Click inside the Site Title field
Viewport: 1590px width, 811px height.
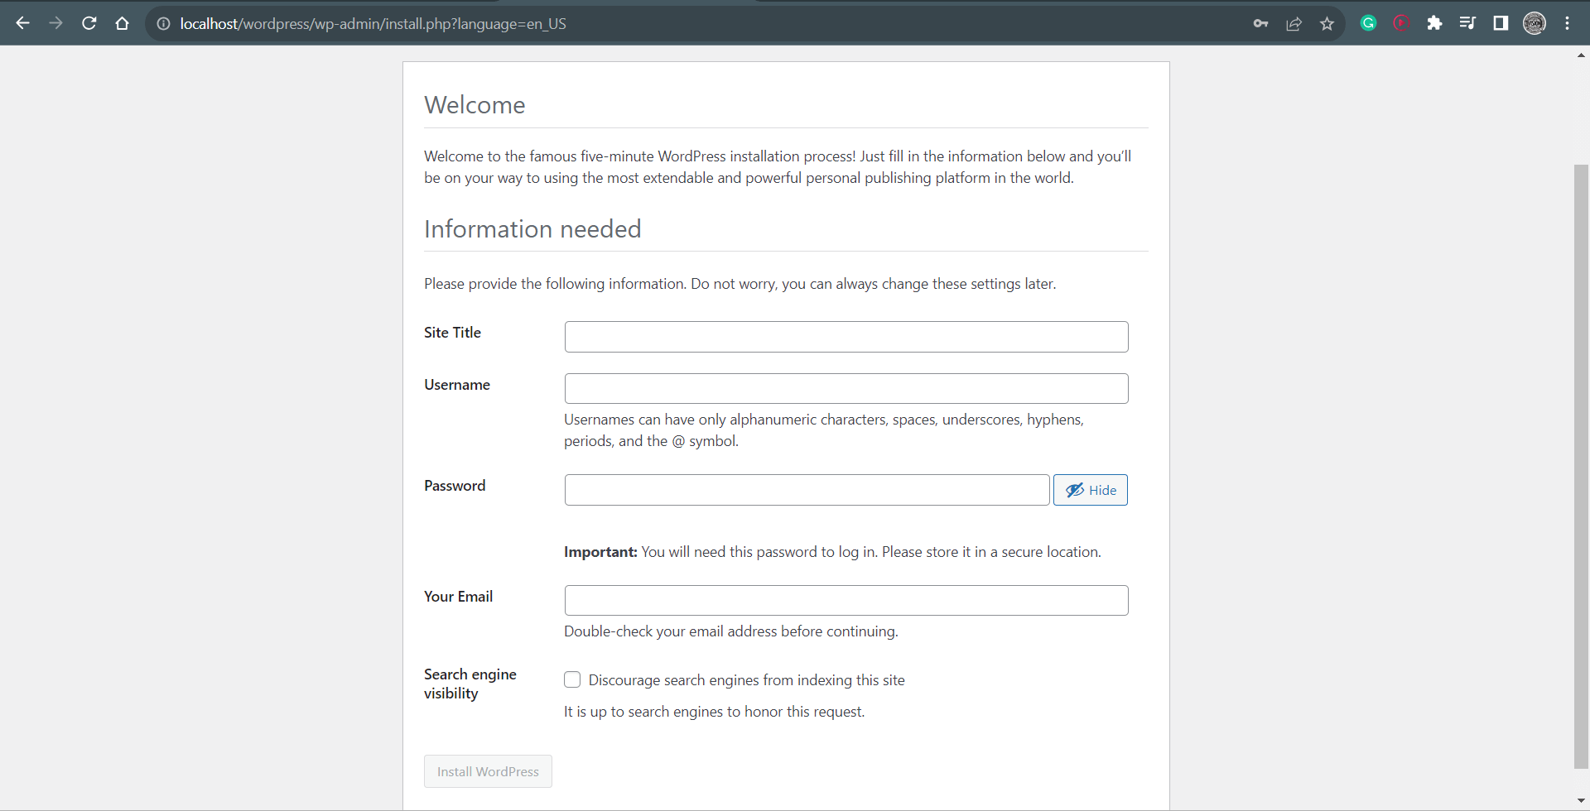[x=846, y=337]
